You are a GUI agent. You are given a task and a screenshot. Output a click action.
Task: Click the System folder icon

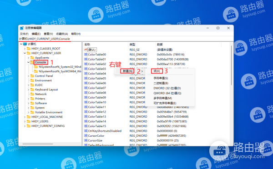32,108
